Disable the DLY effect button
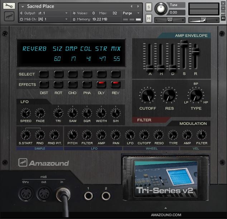227x219 pixels. tap(101, 84)
